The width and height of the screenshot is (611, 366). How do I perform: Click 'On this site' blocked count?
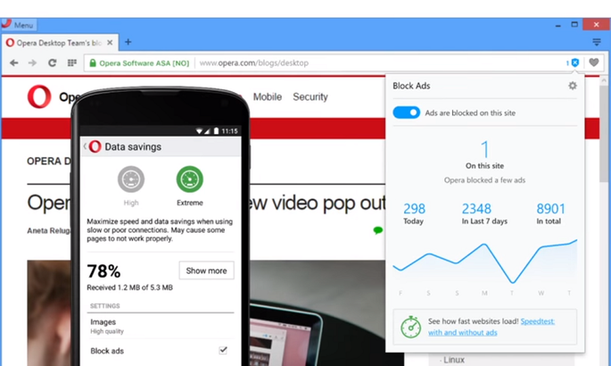(484, 155)
